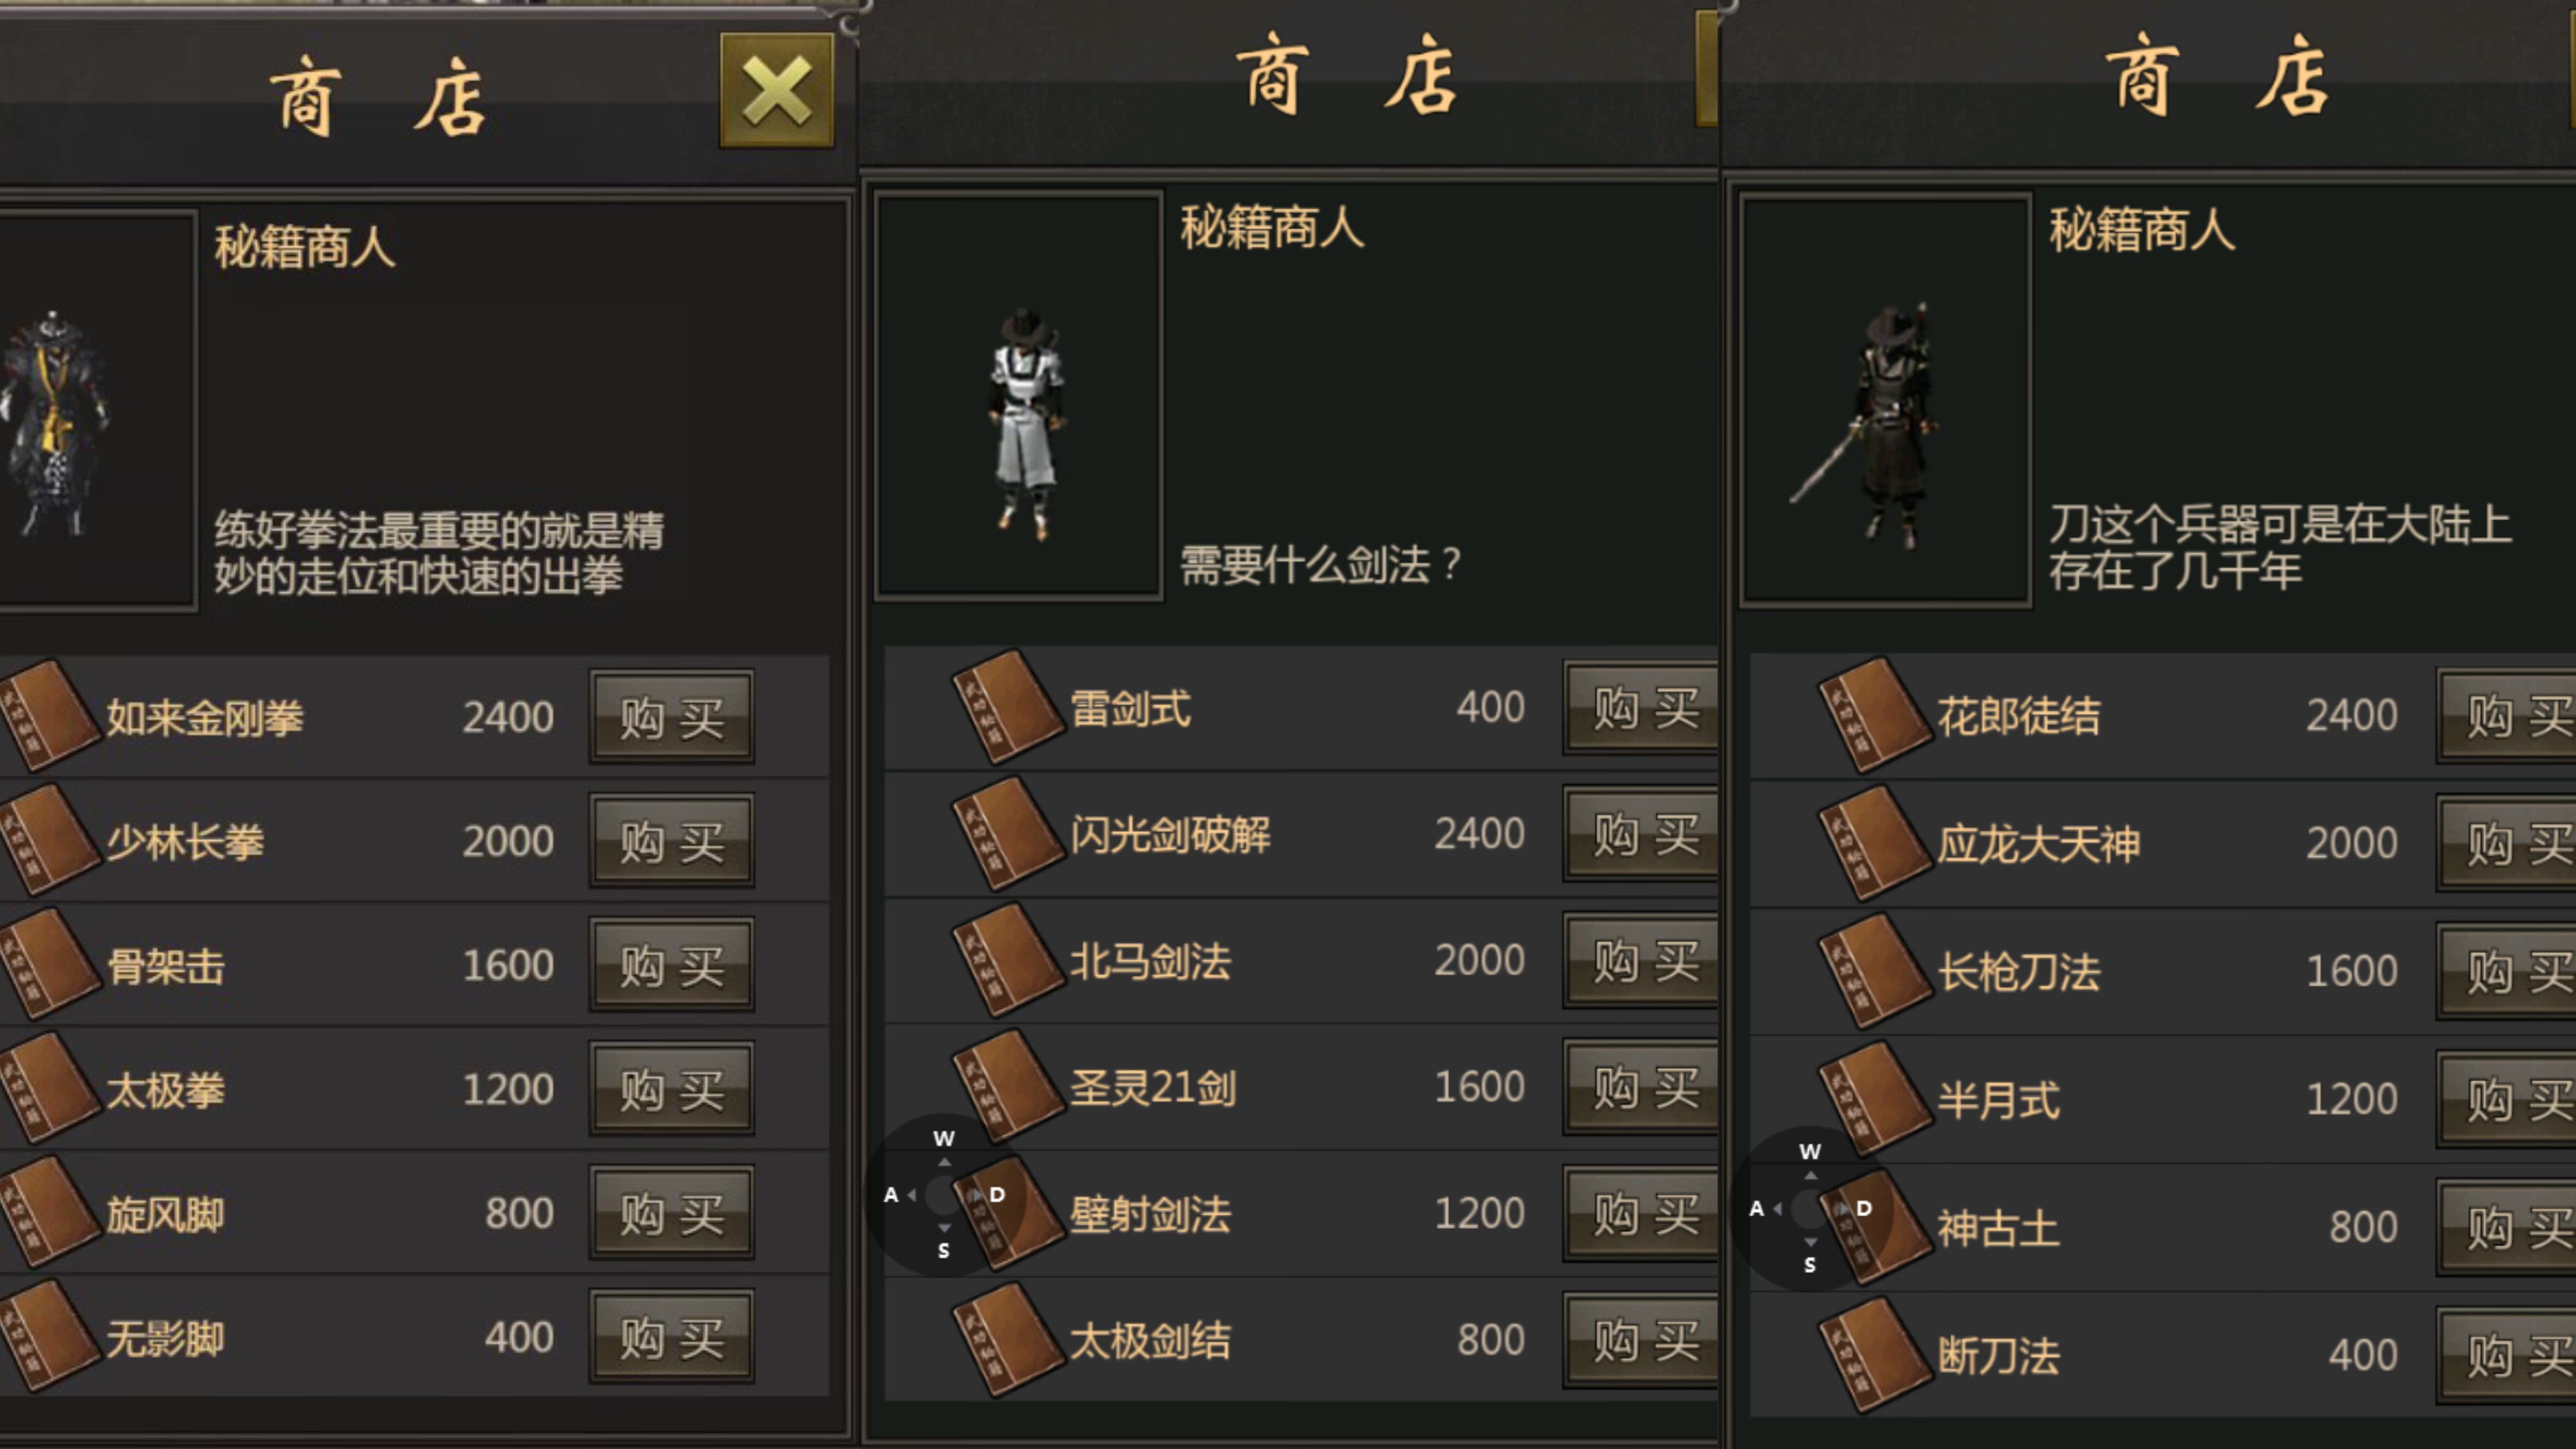Viewport: 2576px width, 1449px height.
Task: Close the fist manual shop window
Action: coord(776,91)
